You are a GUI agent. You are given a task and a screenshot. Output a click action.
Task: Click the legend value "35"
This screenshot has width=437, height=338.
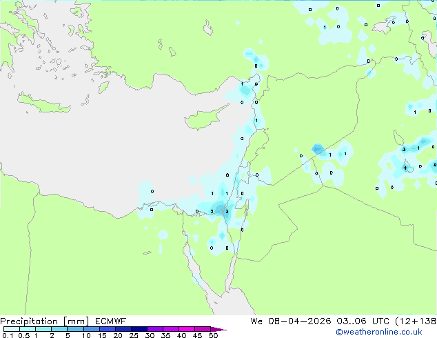[x=165, y=335]
